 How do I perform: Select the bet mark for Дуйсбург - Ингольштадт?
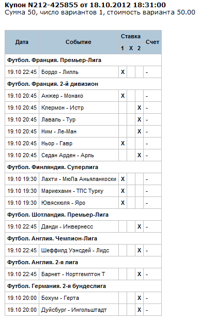pos(139,310)
